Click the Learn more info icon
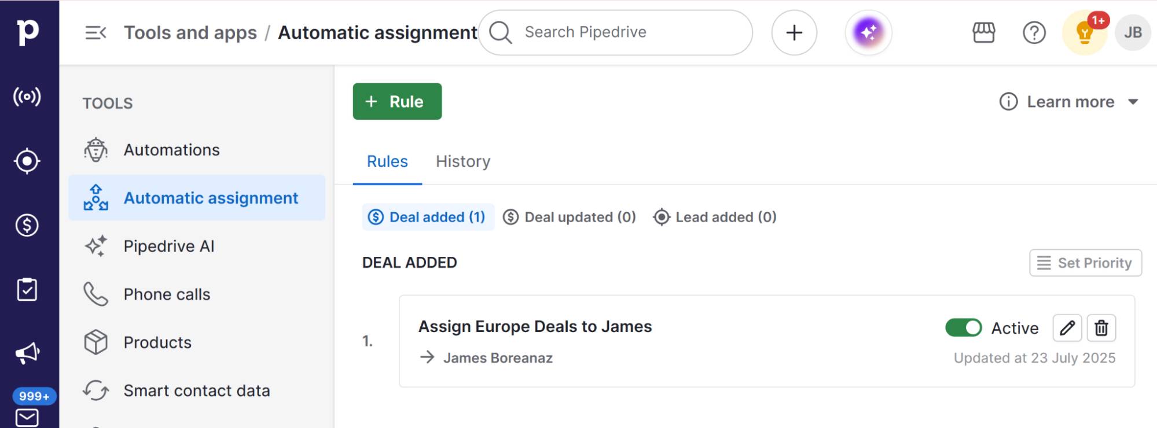 (x=1008, y=102)
